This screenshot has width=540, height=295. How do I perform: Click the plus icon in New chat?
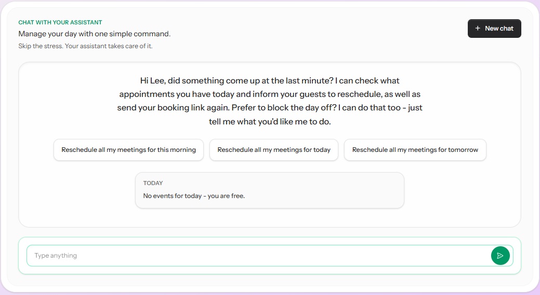478,29
